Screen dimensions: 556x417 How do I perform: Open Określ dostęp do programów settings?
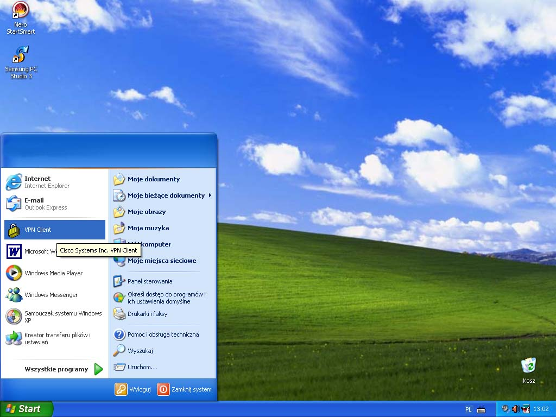coord(162,298)
